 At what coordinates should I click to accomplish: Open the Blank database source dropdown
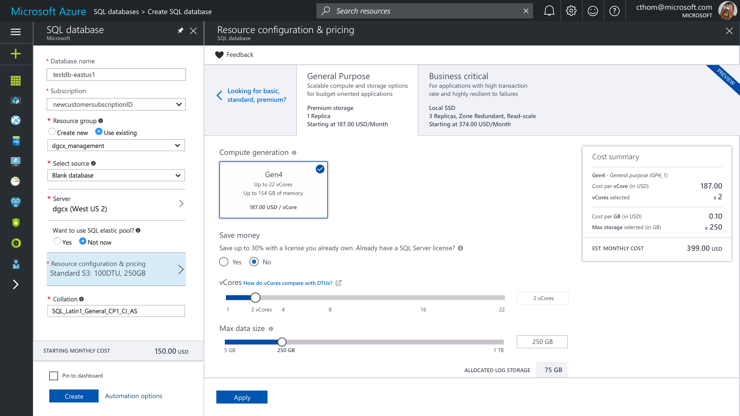[x=116, y=175]
